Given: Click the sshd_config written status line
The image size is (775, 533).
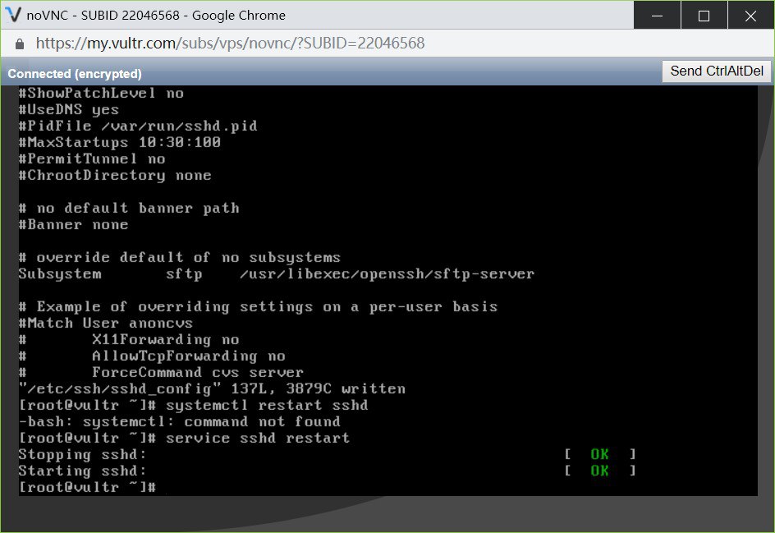Looking at the screenshot, I should pos(212,388).
